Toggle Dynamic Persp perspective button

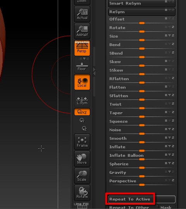click(82, 48)
